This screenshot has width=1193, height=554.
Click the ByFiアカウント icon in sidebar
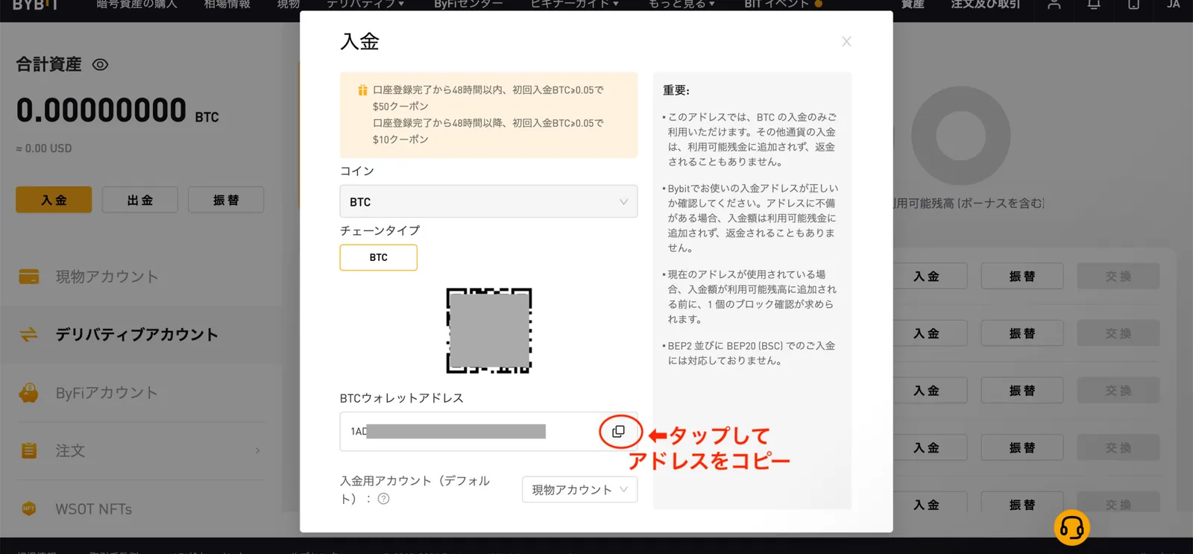coord(29,393)
